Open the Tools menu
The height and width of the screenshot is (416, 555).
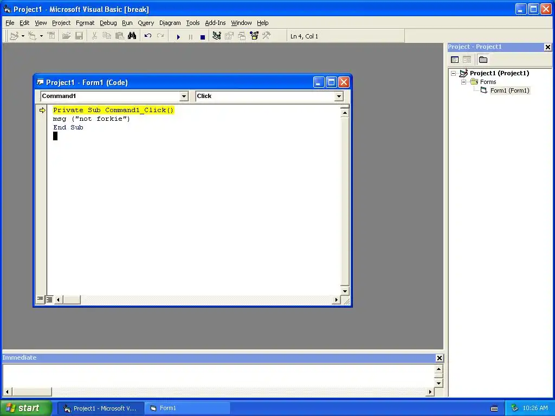point(193,23)
